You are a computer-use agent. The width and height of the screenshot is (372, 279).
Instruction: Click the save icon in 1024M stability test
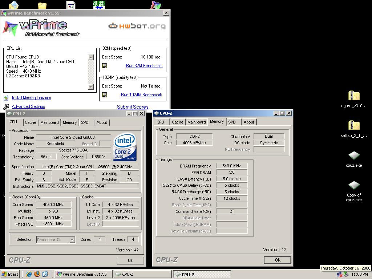tap(104, 95)
